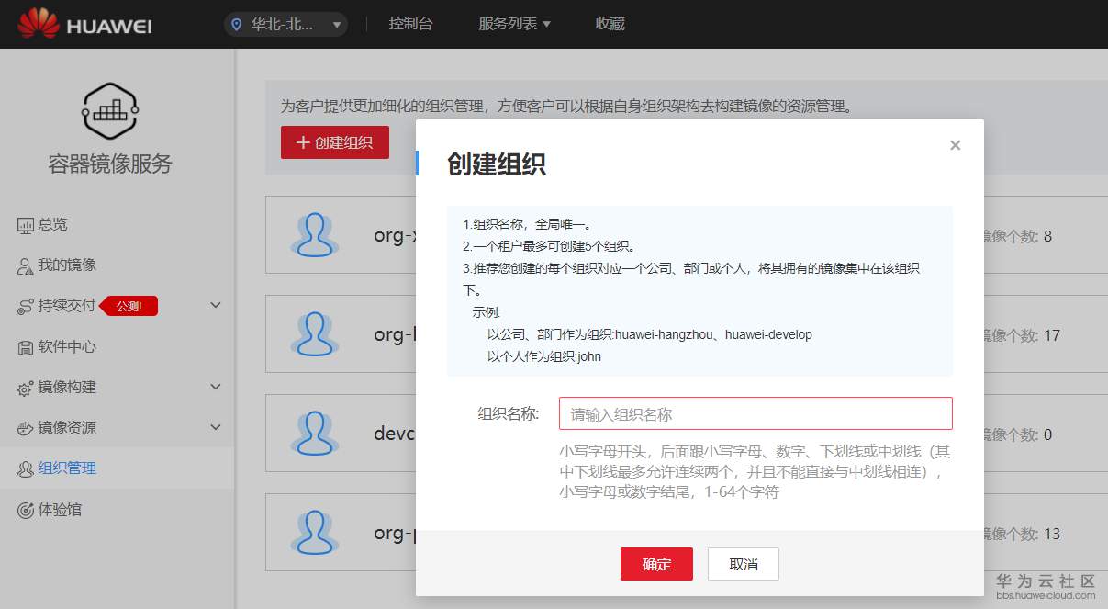The image size is (1108, 609).
Task: Click the Huawei logo top left
Action: 82,24
